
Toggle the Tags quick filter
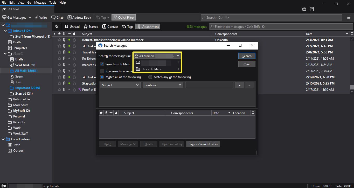tap(128, 26)
